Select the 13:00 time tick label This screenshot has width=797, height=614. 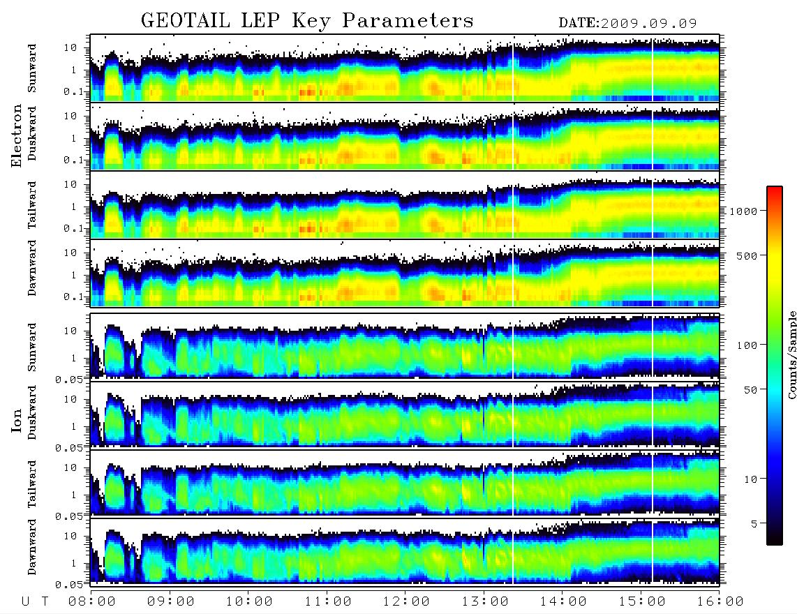[485, 601]
